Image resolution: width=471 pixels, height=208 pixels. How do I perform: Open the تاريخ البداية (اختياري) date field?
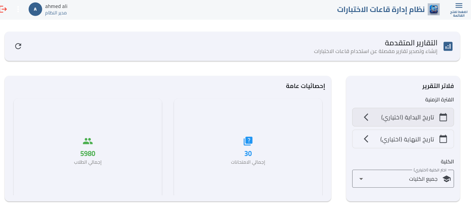(403, 117)
